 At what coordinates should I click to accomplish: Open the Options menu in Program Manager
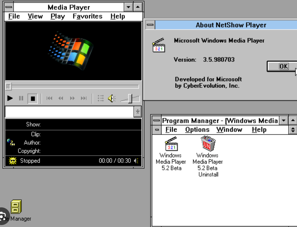197,130
